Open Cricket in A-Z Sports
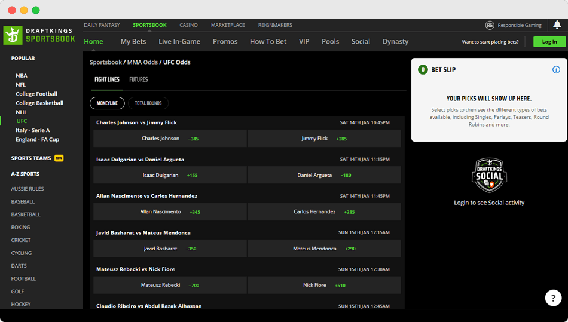 21,240
